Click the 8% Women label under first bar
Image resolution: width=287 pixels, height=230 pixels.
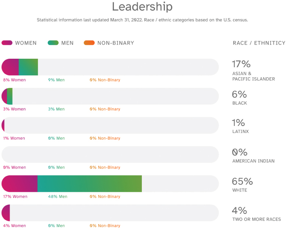pyautogui.click(x=14, y=80)
